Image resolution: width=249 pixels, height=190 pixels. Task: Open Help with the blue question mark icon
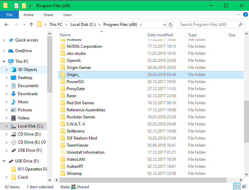click(x=246, y=14)
